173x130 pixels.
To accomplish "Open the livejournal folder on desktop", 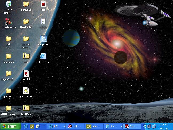I will point(26,4).
